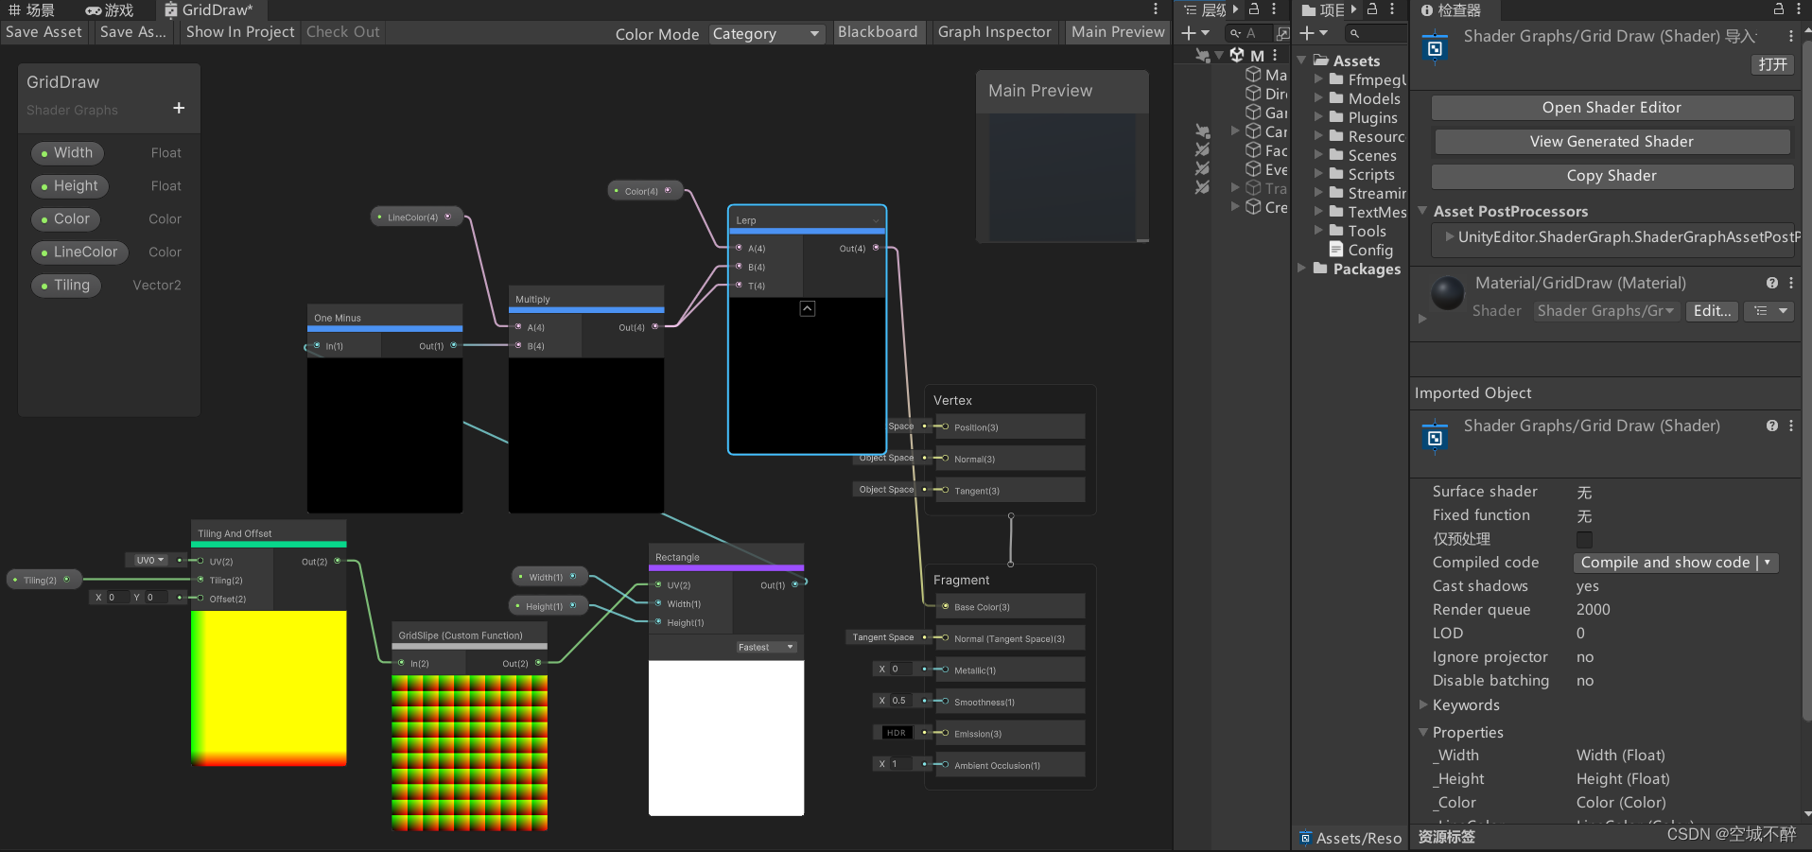Enable the 仅预处理 checkbox

(x=1584, y=539)
